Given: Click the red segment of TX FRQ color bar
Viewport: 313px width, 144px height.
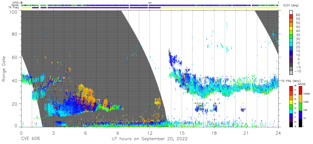Looking at the screenshot, I should [x=291, y=88].
